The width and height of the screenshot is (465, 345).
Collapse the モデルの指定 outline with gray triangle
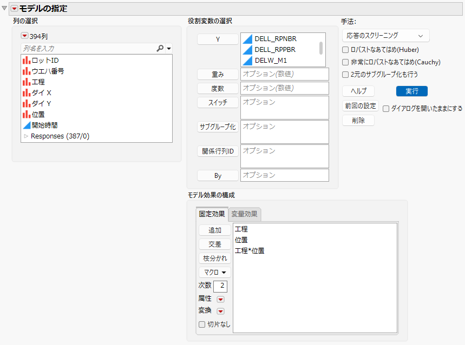pyautogui.click(x=4, y=8)
